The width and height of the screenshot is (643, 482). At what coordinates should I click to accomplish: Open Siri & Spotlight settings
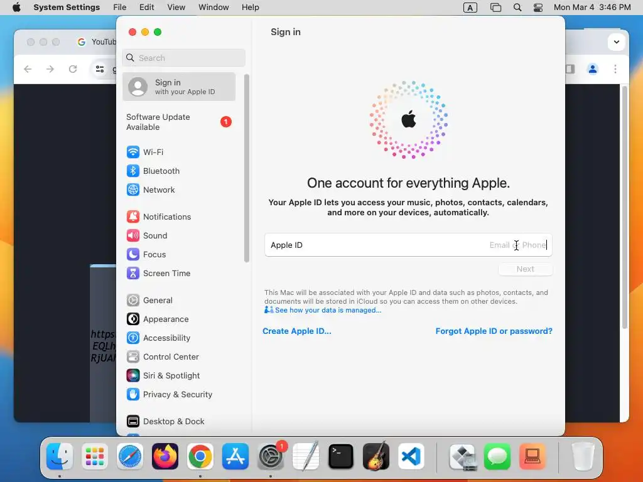[163, 376]
